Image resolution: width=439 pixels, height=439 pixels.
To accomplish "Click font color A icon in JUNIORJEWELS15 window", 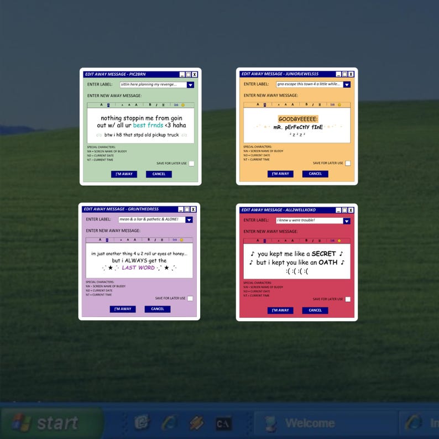I will [258, 104].
